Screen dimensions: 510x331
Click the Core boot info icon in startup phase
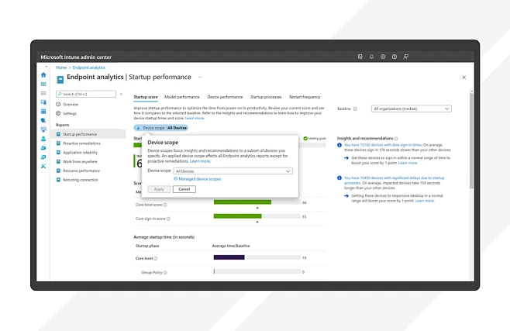coord(156,258)
